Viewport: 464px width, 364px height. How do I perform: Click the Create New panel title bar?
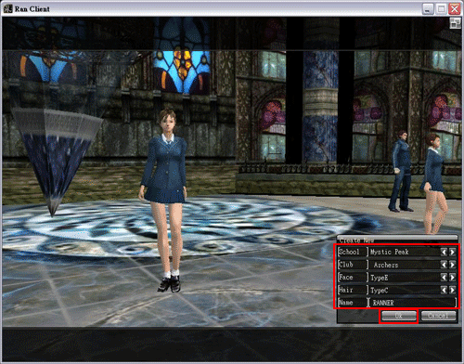397,240
